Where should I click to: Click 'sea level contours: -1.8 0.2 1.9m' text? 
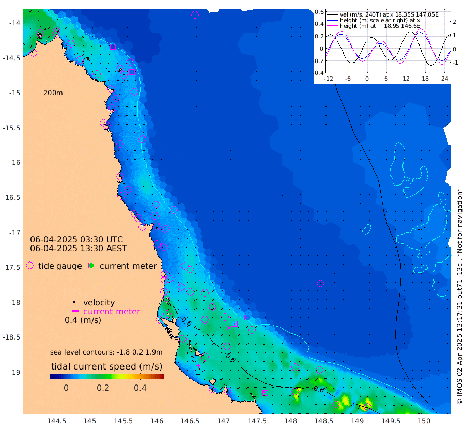tap(106, 352)
